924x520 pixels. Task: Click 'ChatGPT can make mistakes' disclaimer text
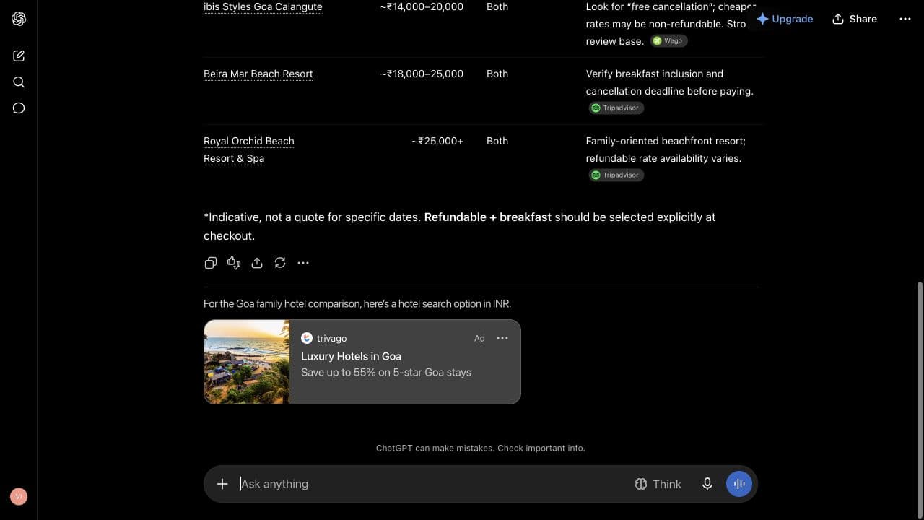481,448
